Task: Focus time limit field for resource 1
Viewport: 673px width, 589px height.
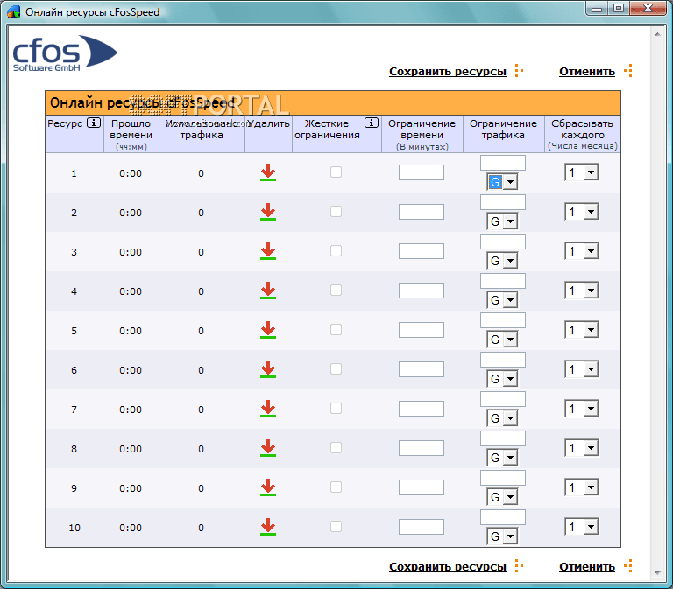Action: (421, 172)
